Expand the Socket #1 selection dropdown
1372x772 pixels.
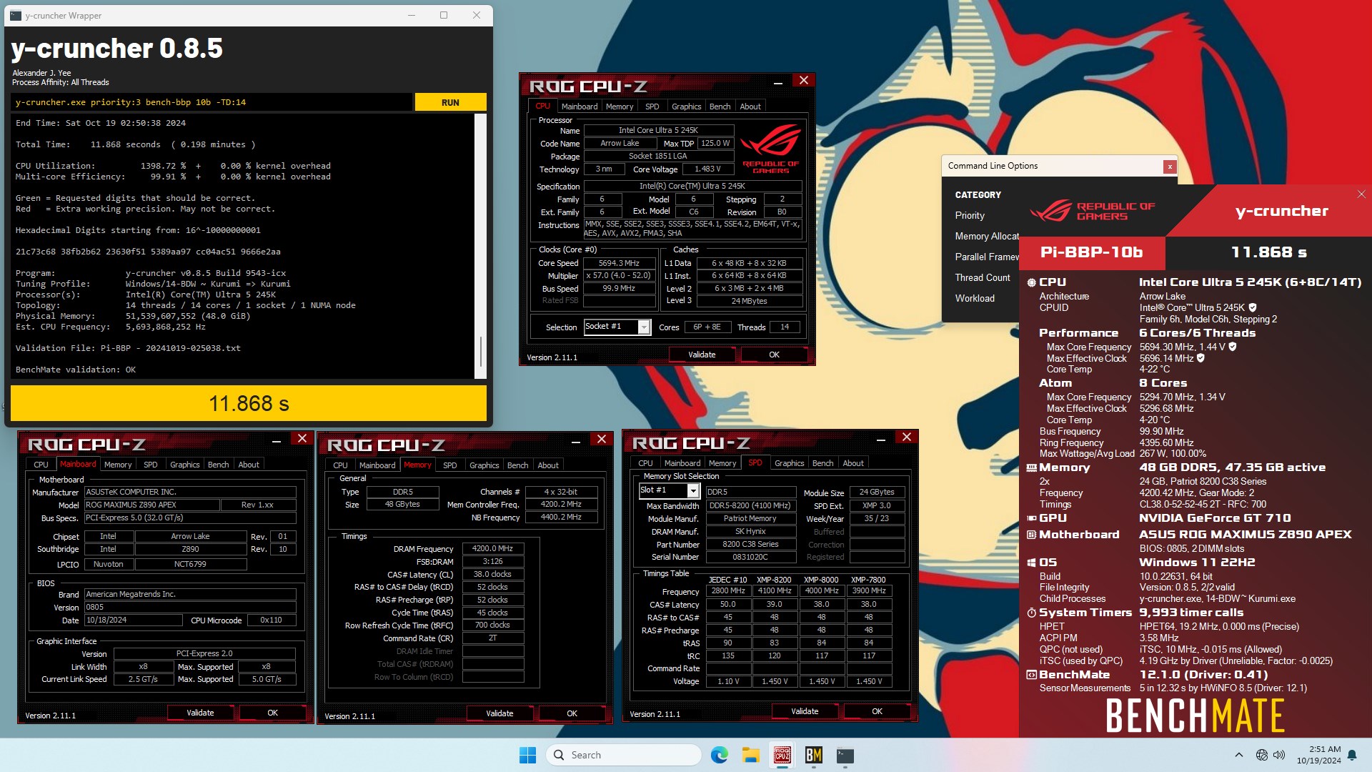coord(644,327)
